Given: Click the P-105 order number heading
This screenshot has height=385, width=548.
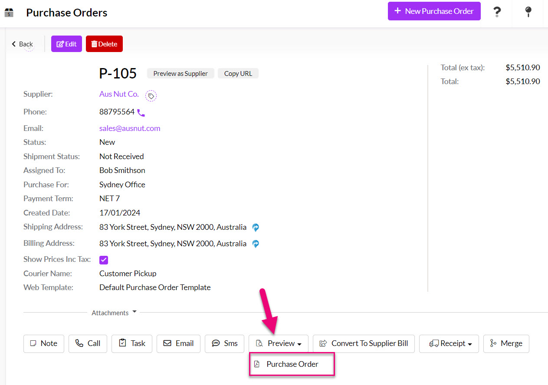Looking at the screenshot, I should coord(118,74).
